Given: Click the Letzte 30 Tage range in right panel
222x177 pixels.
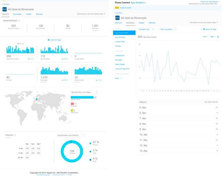Looking at the screenshot, I should [210, 29].
